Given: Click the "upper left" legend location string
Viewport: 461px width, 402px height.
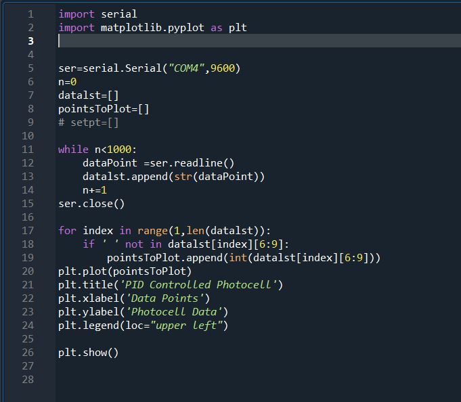Looking at the screenshot, I should [189, 326].
